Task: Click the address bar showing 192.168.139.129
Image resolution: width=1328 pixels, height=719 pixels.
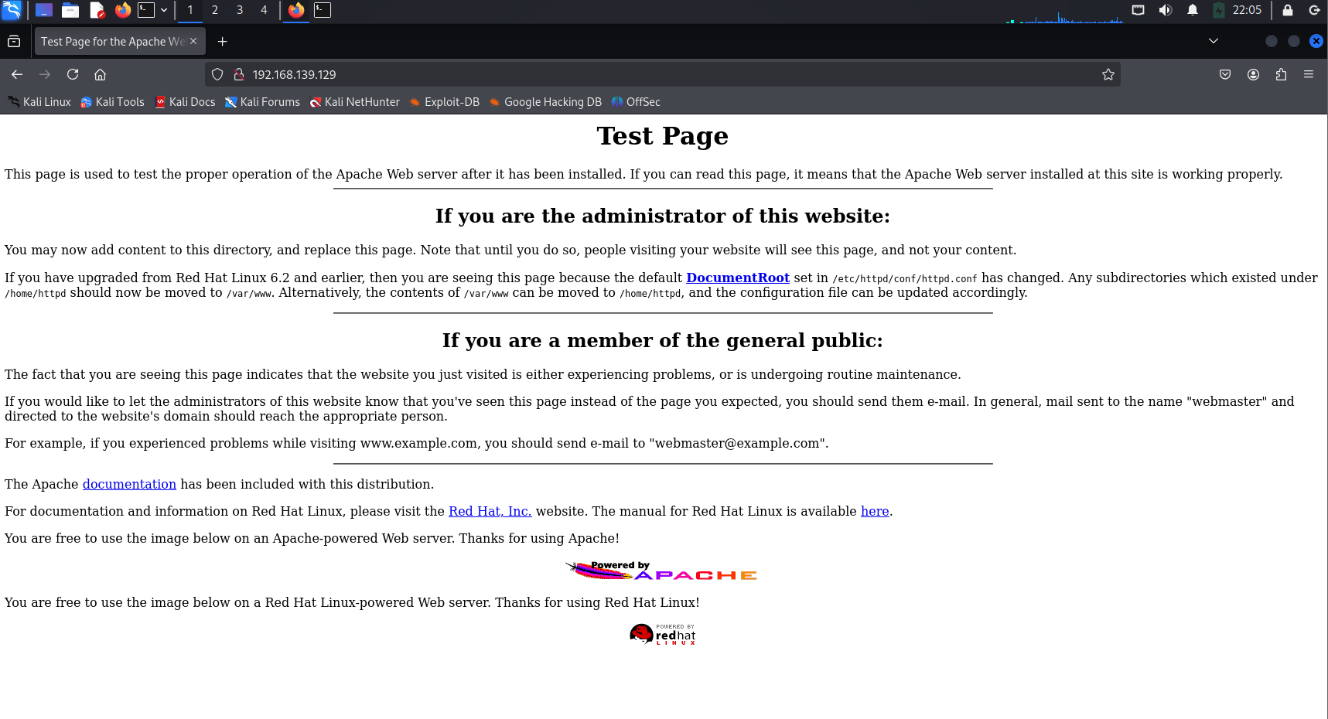Action: pos(663,74)
